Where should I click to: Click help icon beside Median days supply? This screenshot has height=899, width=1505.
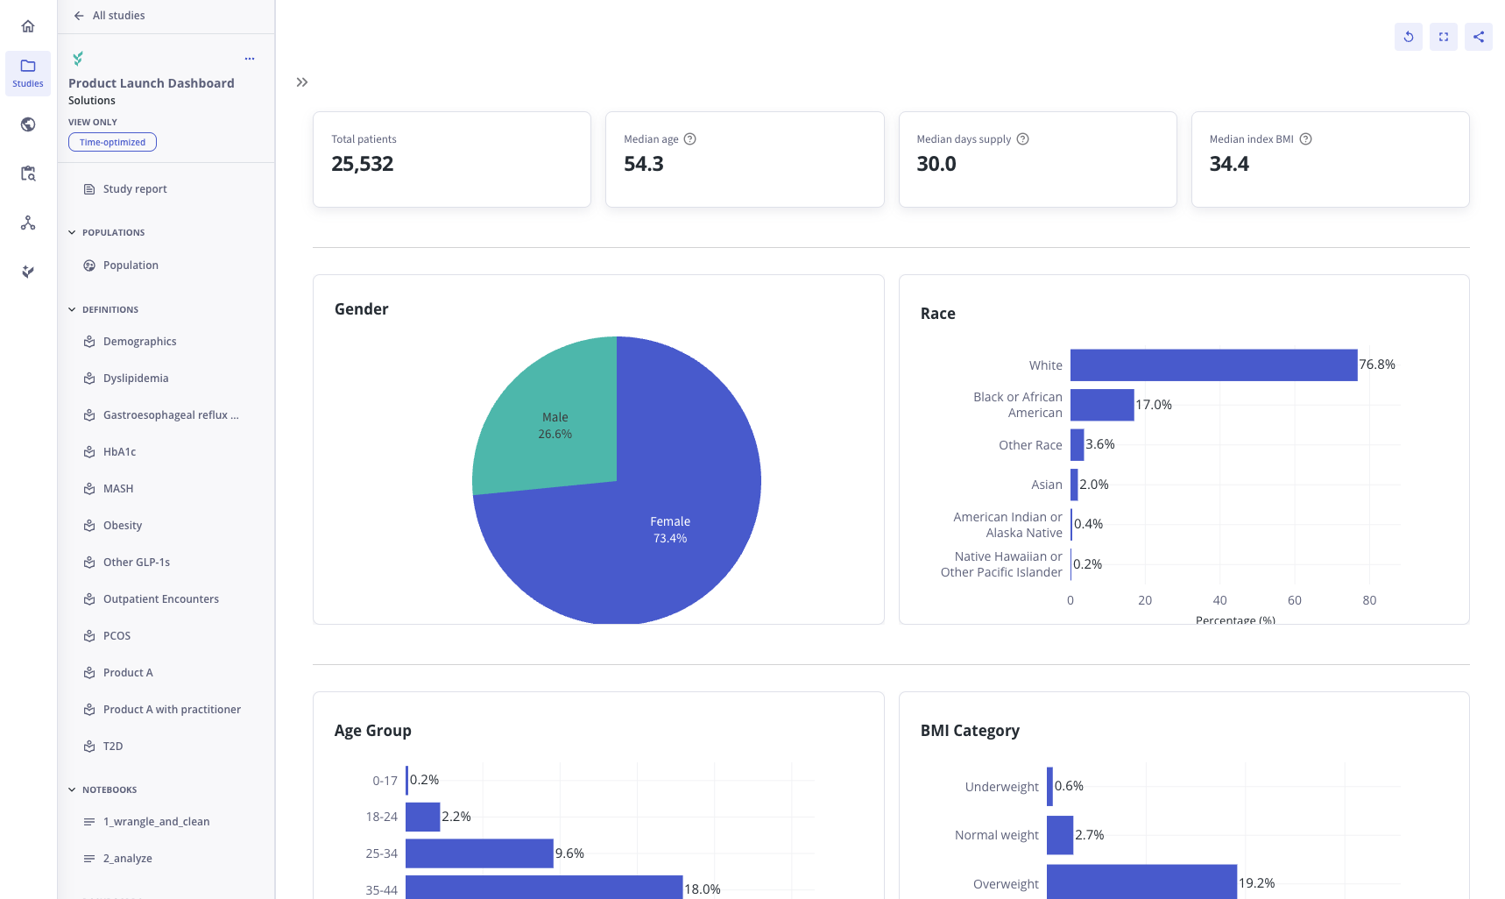tap(1022, 139)
